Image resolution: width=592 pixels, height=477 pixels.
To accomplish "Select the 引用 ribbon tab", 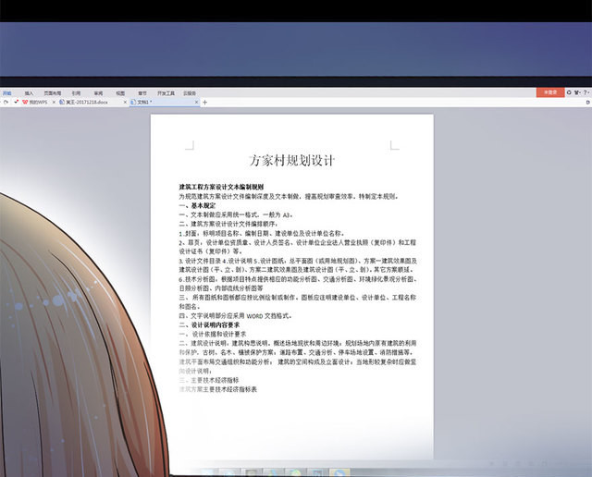I will [x=76, y=93].
